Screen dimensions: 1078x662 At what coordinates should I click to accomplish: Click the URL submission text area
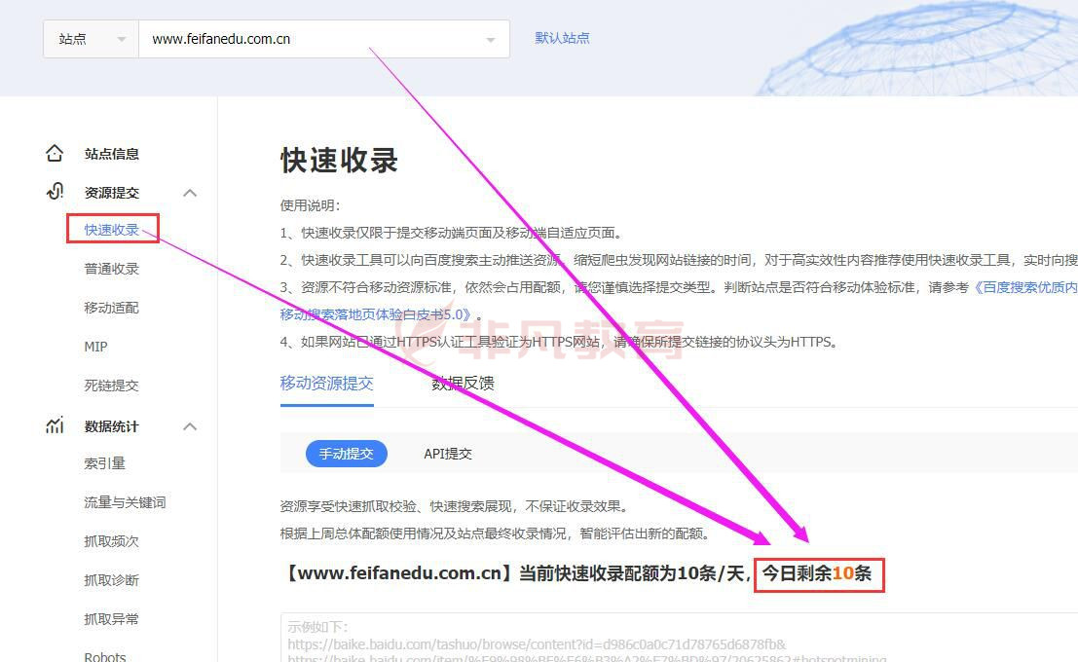coord(680,638)
